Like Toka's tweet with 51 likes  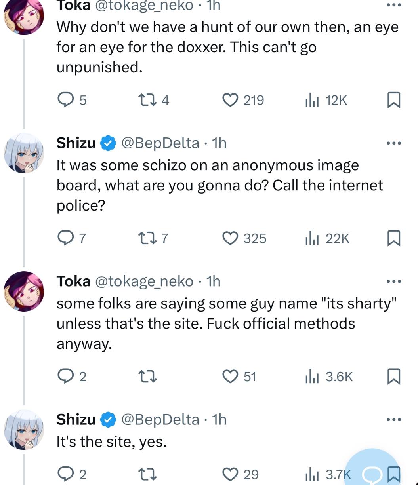tap(230, 376)
